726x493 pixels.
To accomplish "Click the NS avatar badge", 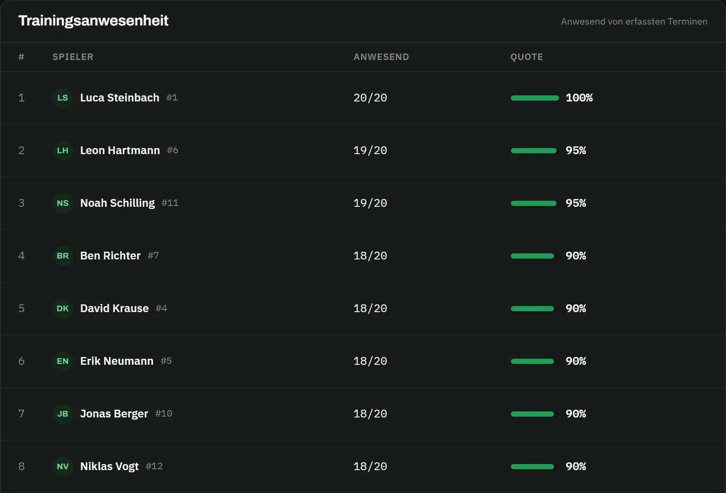I will (x=63, y=203).
